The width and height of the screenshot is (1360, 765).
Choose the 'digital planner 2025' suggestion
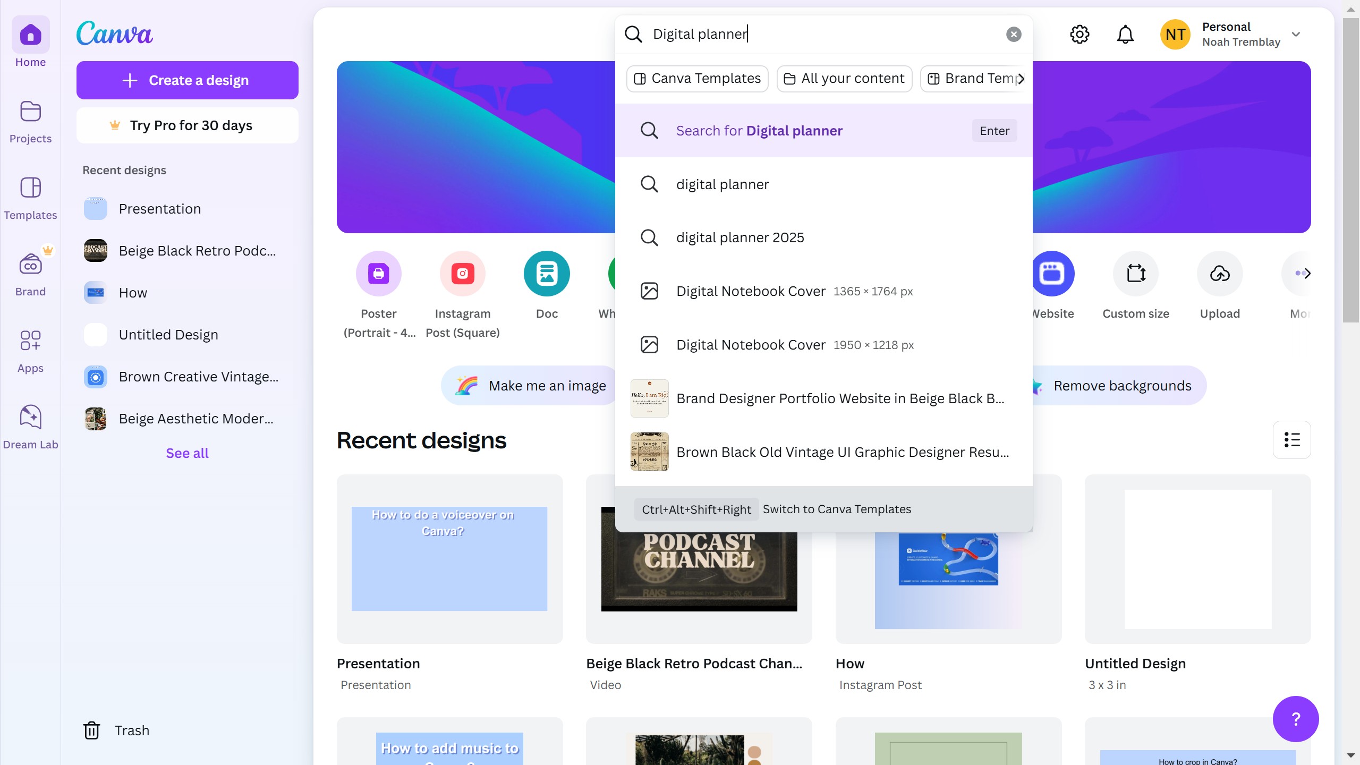click(739, 237)
